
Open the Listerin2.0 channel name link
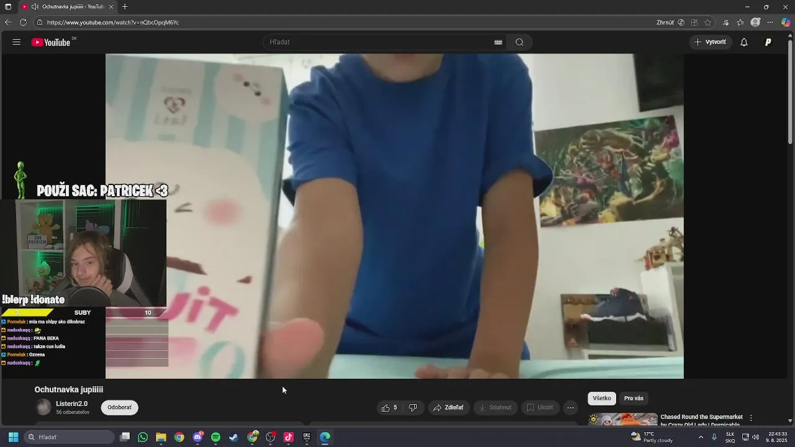click(x=71, y=404)
